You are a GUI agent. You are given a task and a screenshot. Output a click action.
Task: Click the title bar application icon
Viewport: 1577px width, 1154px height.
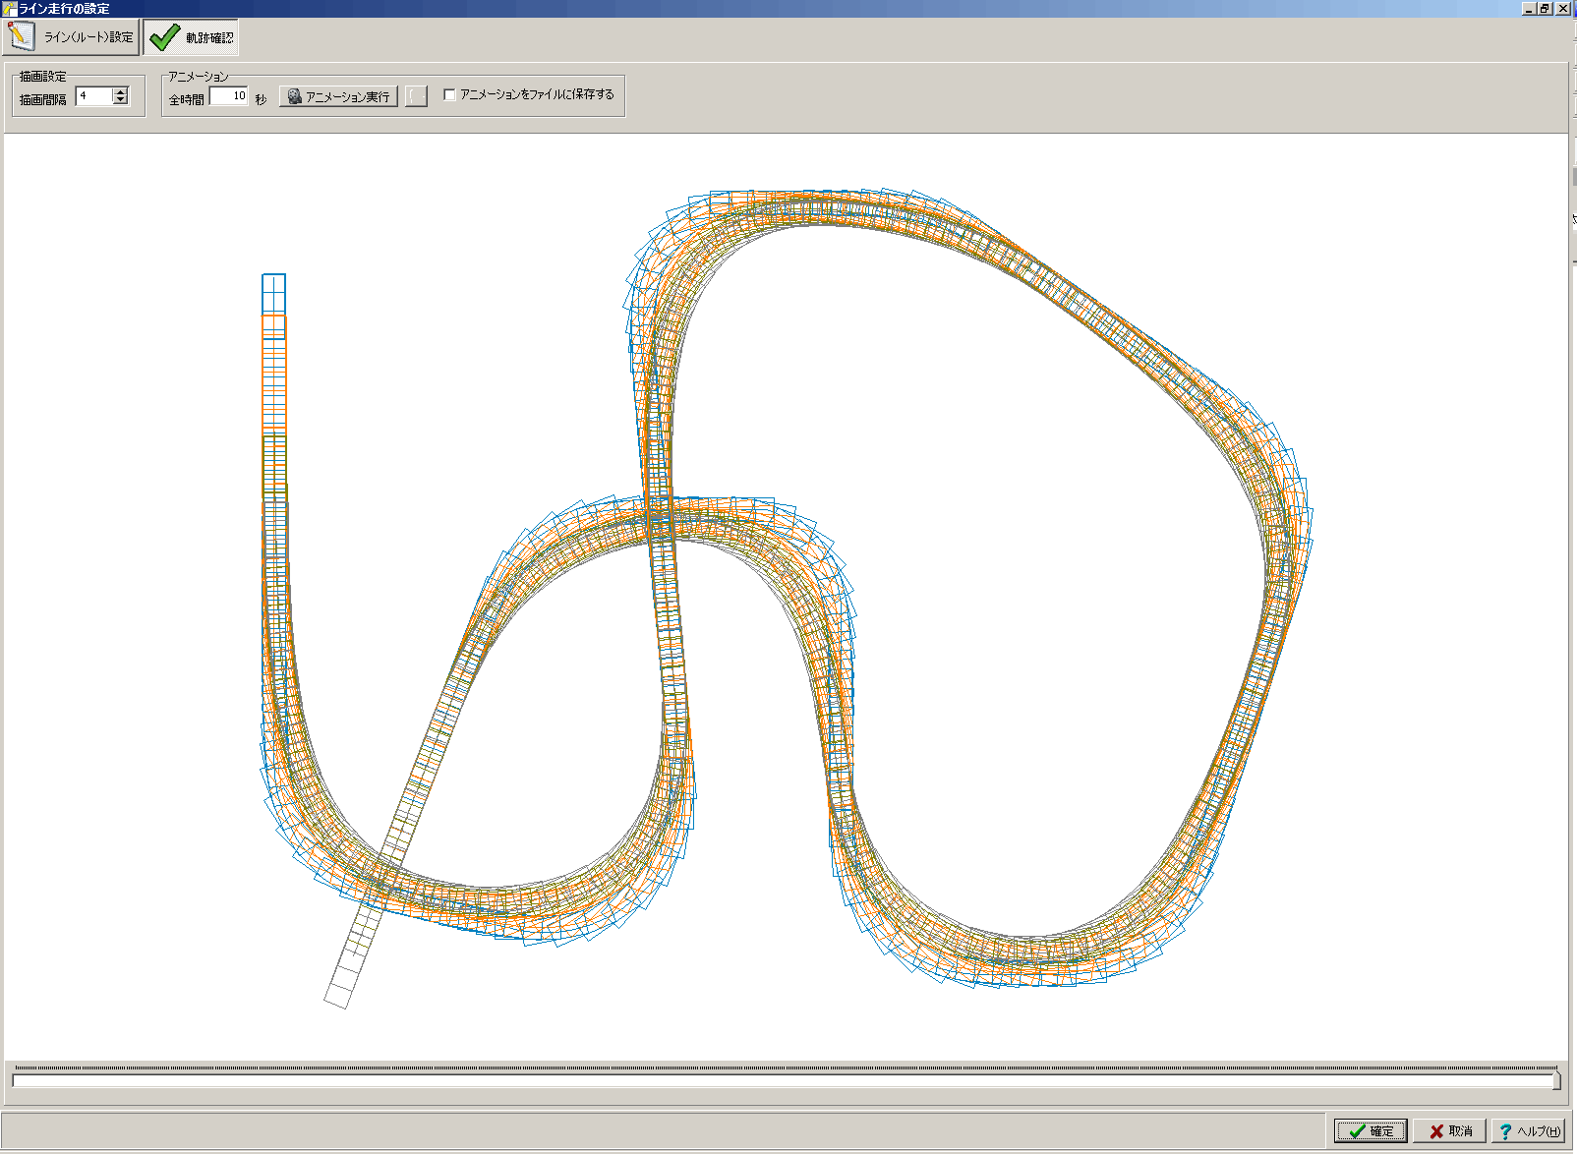point(9,8)
